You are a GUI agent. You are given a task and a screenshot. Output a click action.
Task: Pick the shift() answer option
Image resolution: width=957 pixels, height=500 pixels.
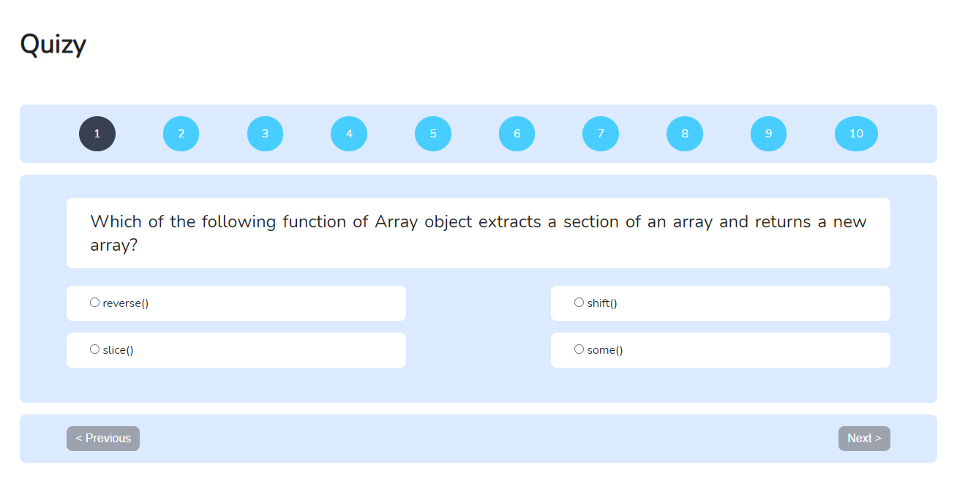[x=579, y=302]
